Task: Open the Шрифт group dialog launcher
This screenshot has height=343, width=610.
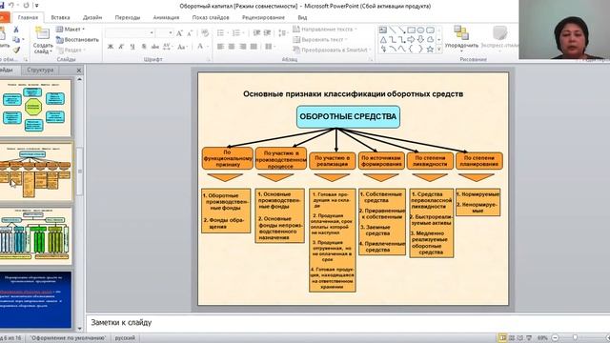Action: pyautogui.click(x=209, y=60)
